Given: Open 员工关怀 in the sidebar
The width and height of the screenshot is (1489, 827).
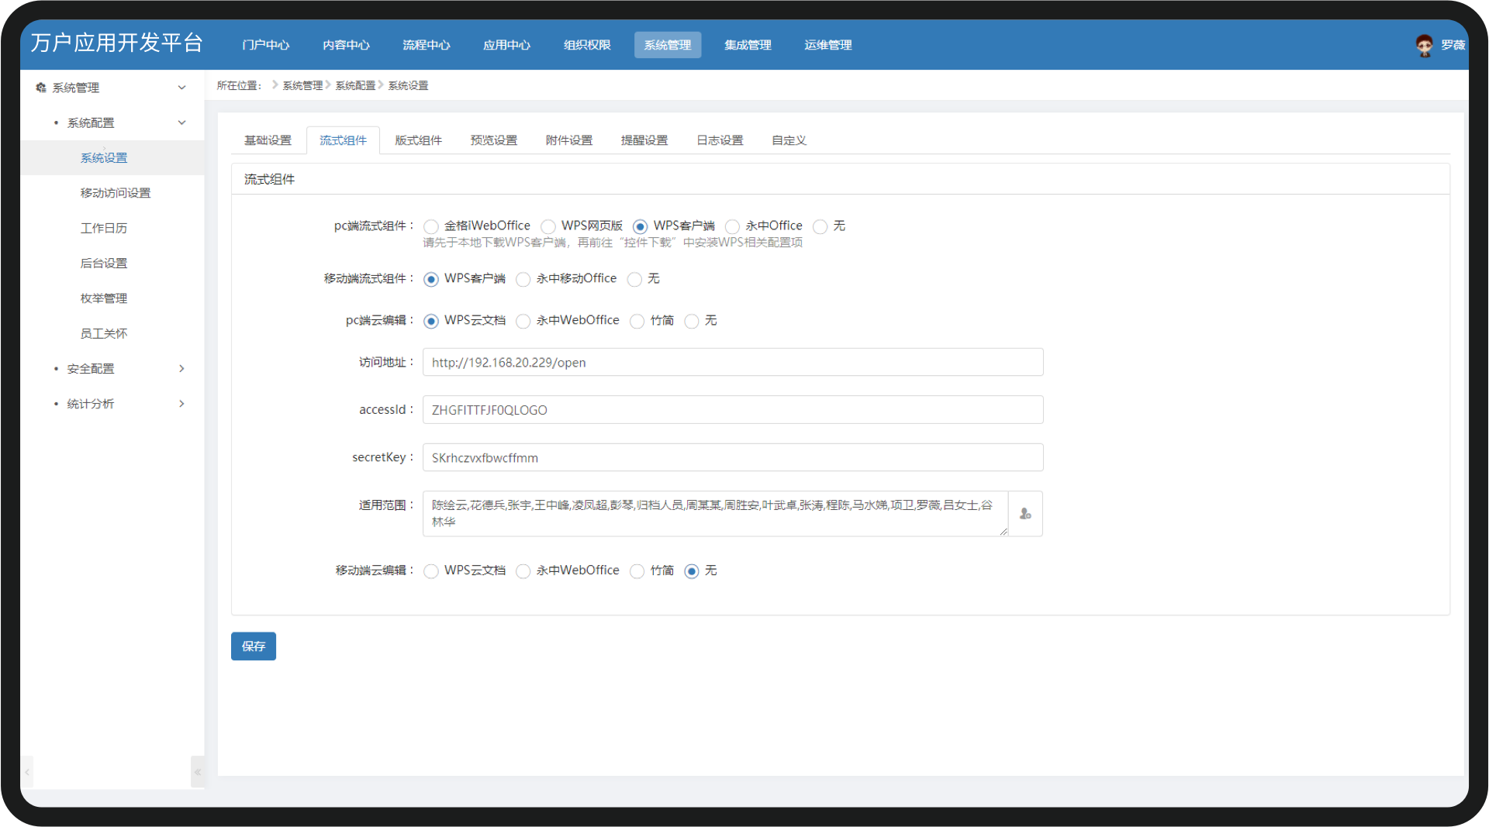Looking at the screenshot, I should (104, 333).
